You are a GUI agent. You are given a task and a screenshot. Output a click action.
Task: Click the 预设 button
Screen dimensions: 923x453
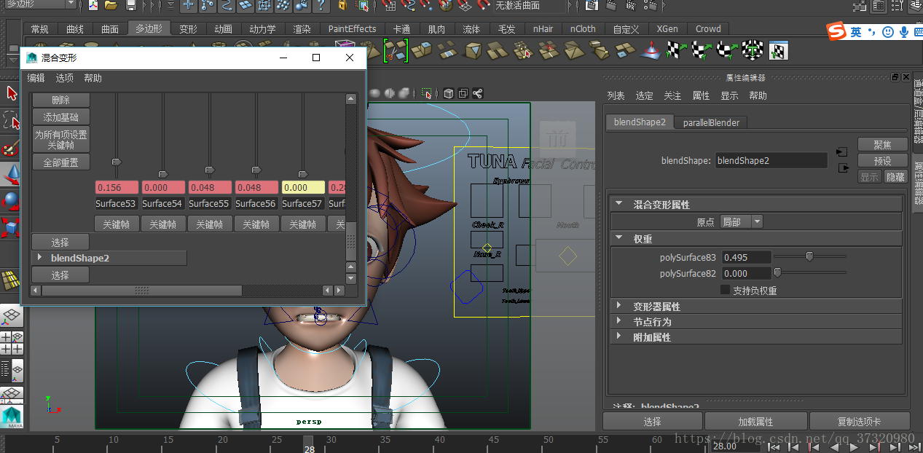[883, 161]
